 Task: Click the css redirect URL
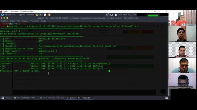pyautogui.click(x=87, y=66)
